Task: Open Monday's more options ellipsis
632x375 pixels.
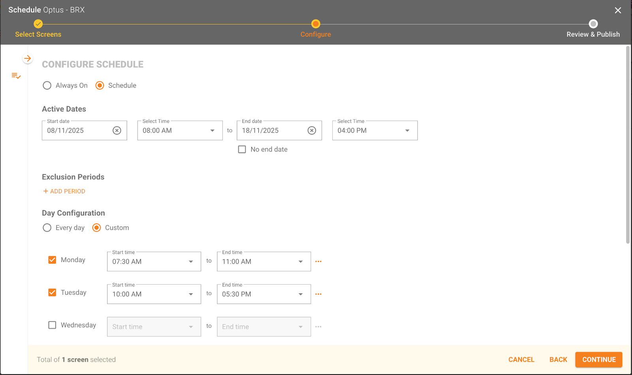Action: pyautogui.click(x=318, y=262)
